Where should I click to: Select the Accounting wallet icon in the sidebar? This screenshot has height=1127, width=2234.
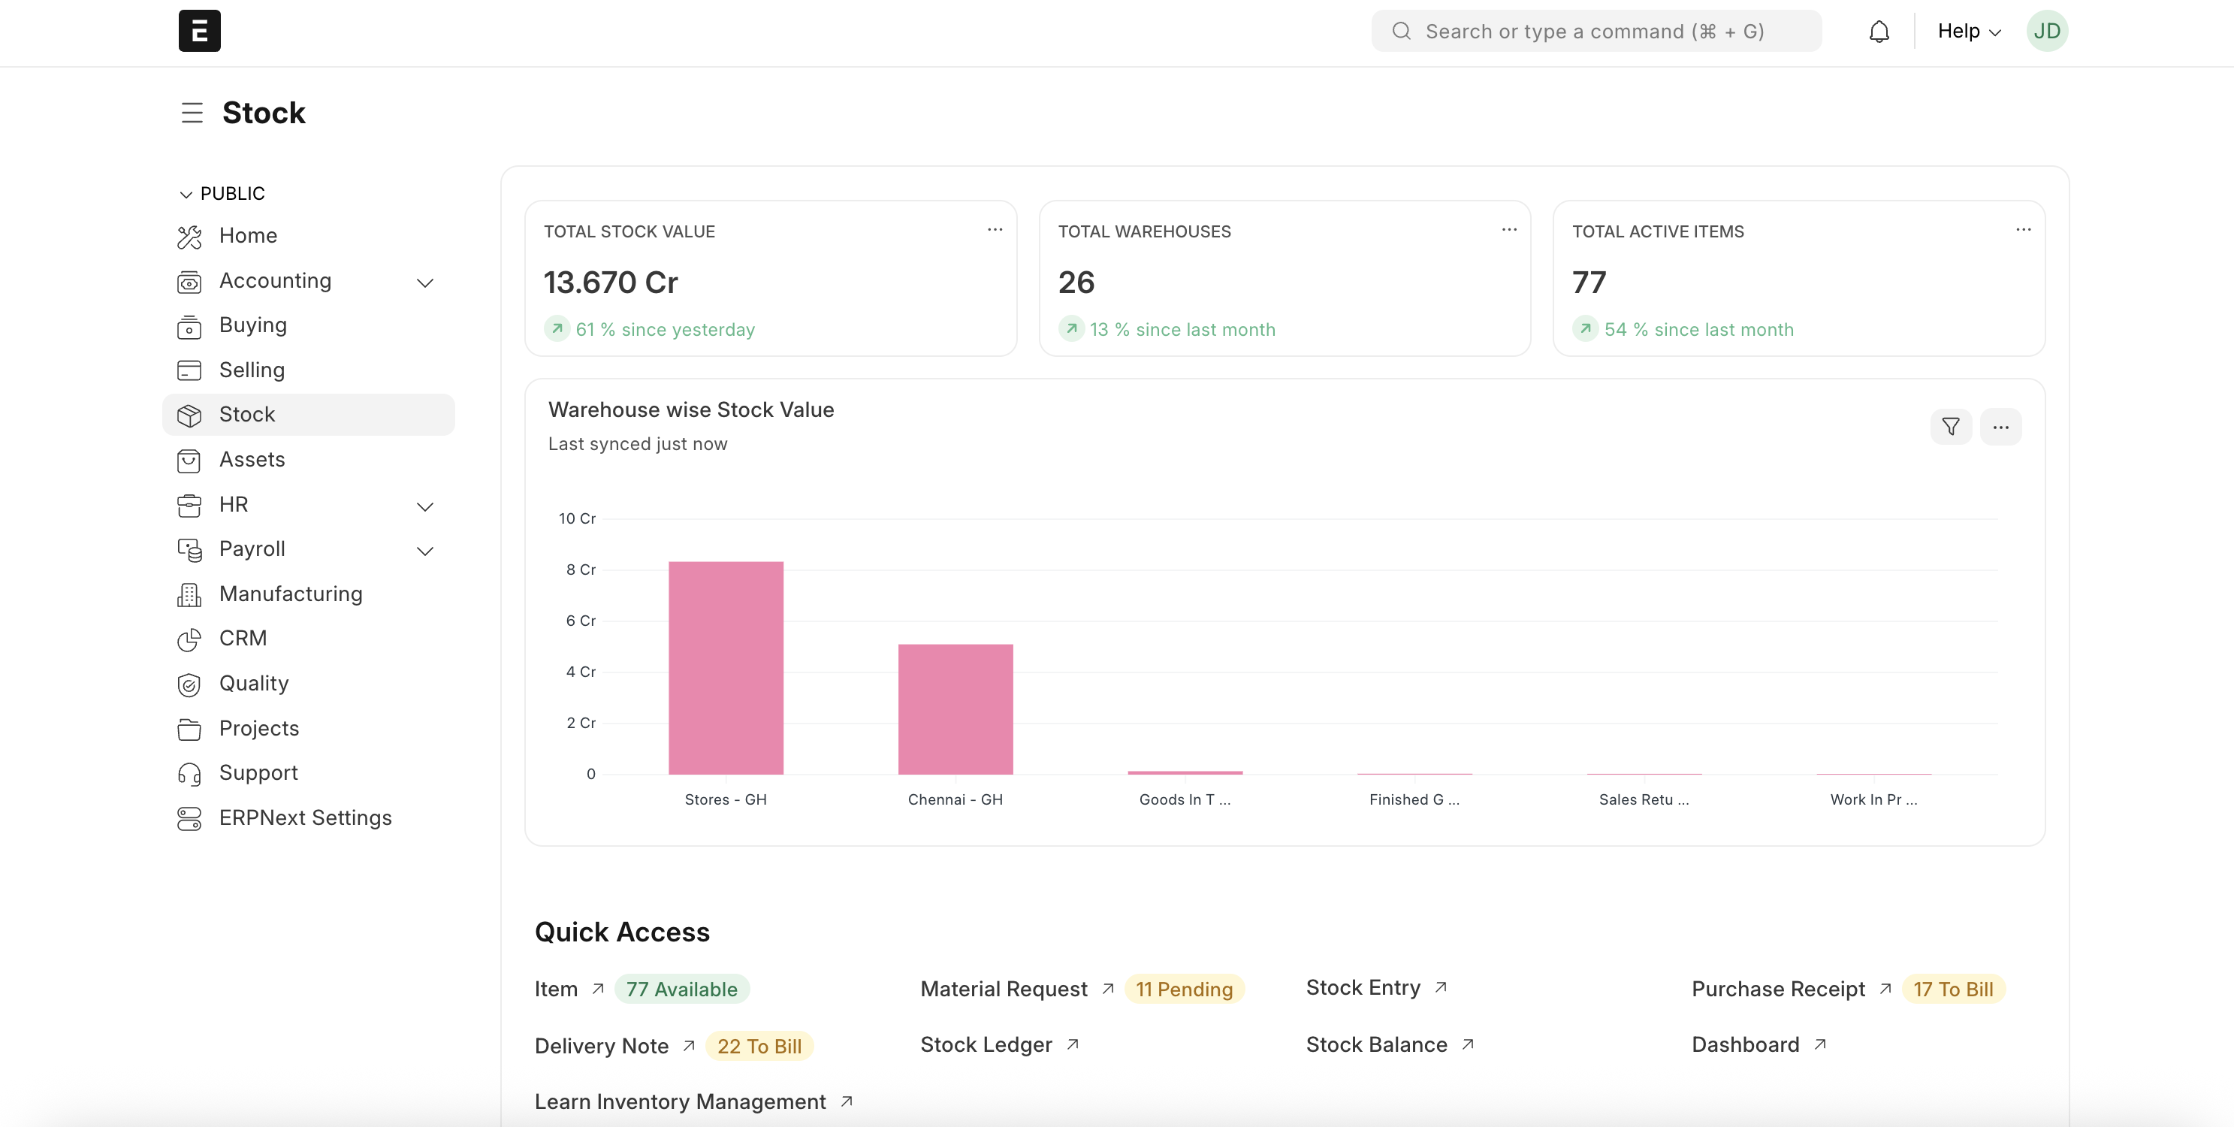click(191, 281)
